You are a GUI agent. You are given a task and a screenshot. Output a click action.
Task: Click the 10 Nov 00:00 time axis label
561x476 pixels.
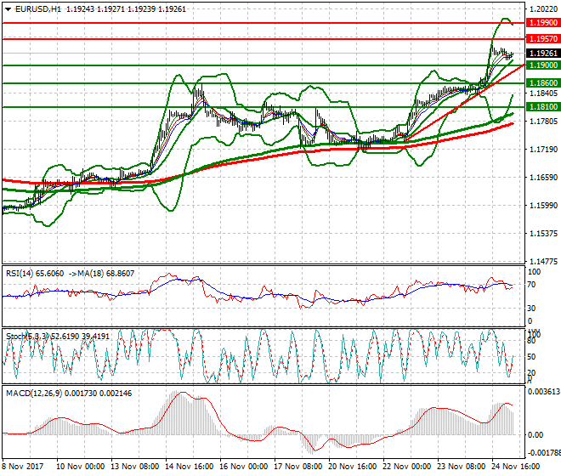81,467
